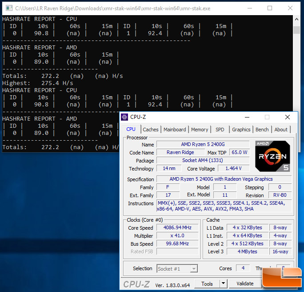Click the Technology value 14 nm
Viewport: 304px width, 292px height.
click(169, 168)
